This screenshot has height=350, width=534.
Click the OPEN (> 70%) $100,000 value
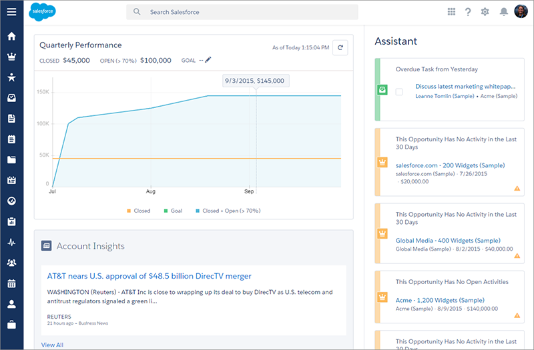[156, 61]
